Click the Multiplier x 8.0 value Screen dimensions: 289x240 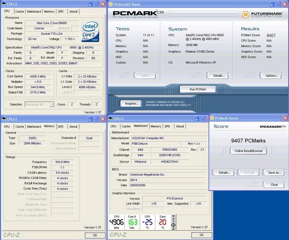[38, 82]
